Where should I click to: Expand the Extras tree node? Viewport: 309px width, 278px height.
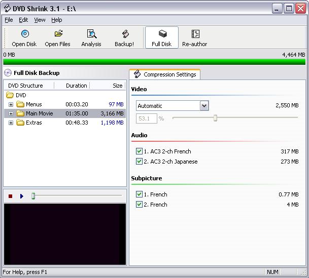coord(11,123)
